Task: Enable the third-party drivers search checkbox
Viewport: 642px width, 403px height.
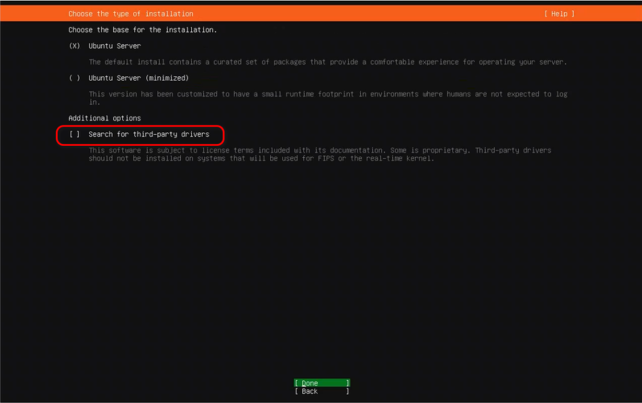Action: 75,135
